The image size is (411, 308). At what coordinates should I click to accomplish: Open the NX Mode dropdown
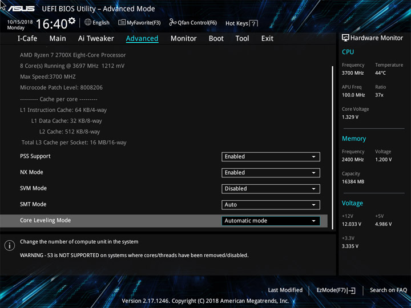[271, 173]
